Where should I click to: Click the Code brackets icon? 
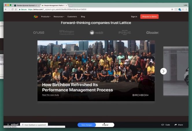coord(163,125)
